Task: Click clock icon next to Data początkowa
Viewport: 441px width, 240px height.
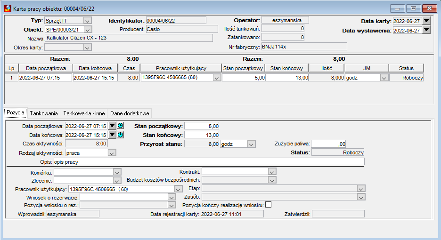Action: click(x=121, y=126)
